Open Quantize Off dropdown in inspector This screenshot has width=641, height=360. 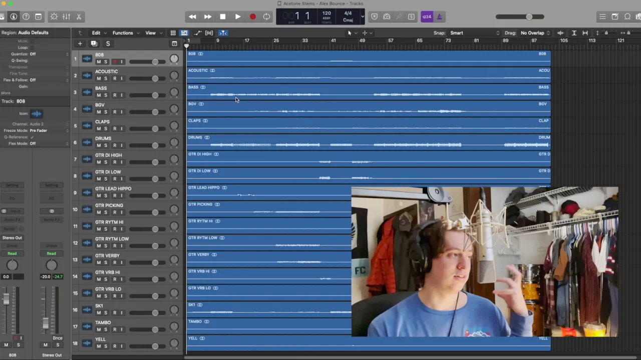coord(49,54)
